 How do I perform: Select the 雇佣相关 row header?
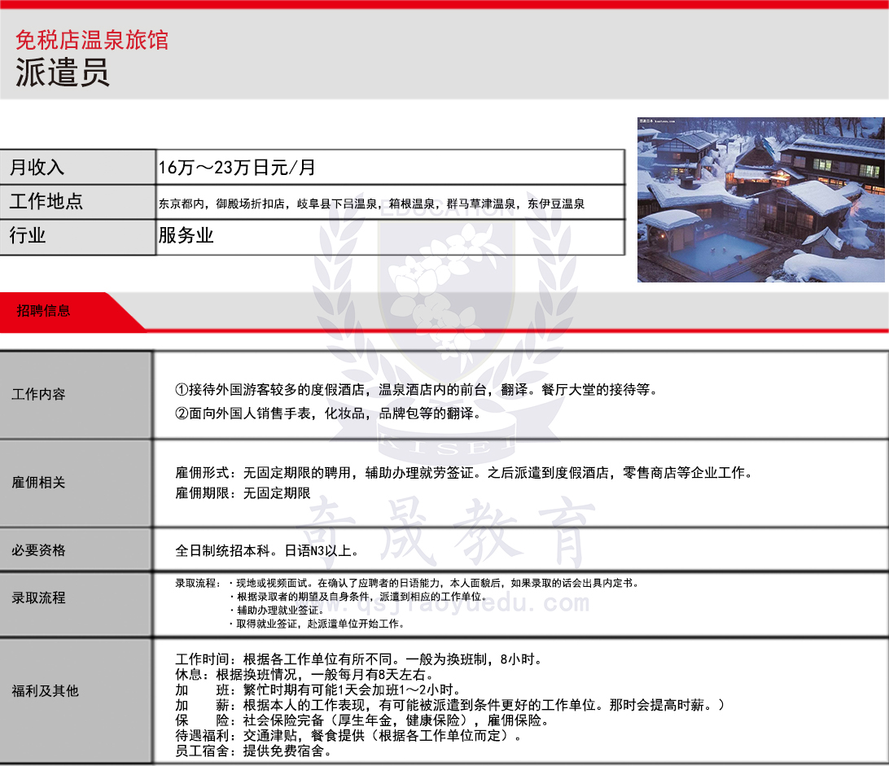point(76,483)
